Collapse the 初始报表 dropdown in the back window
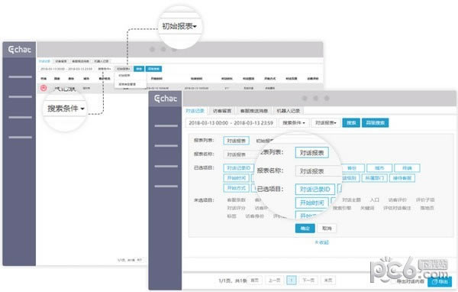The image size is (458, 292). coord(124,69)
